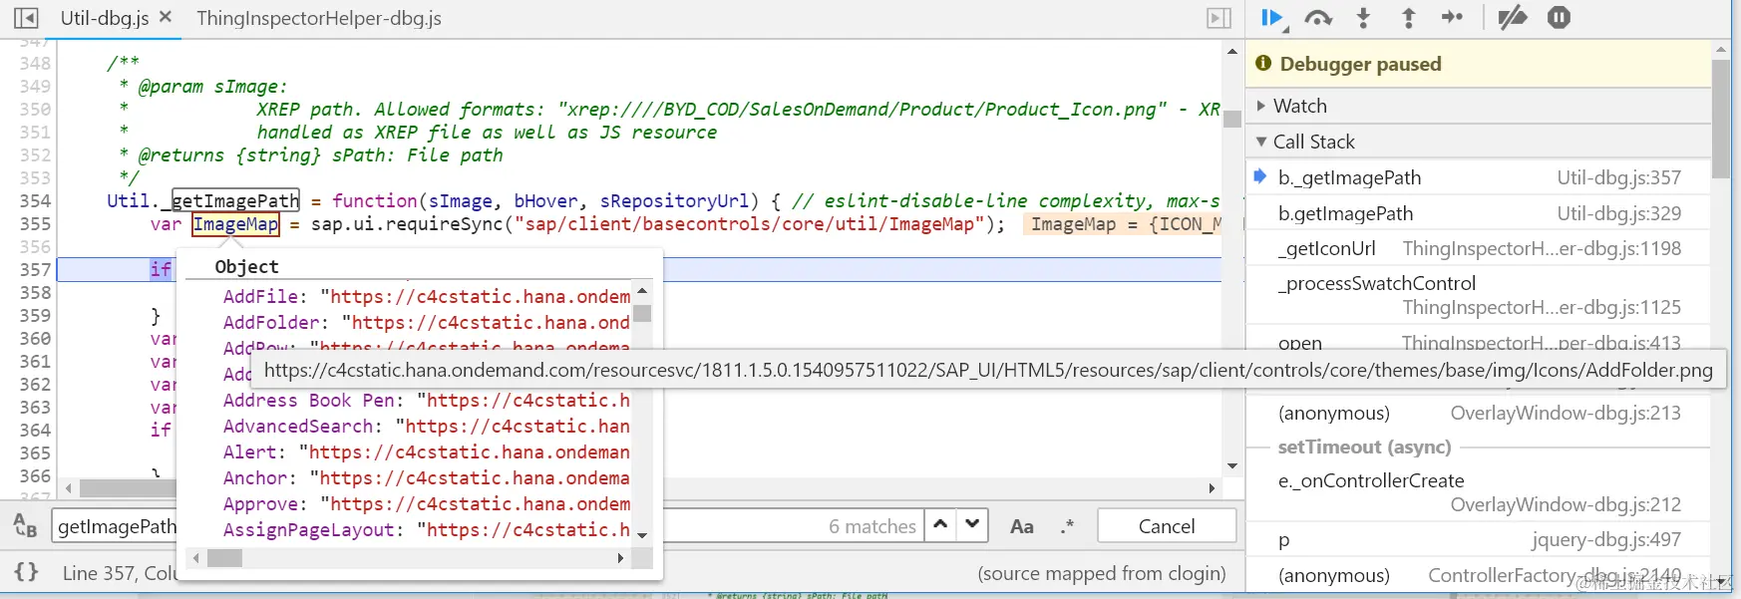Viewport: 1741px width, 599px height.
Task: Click the setTimeout (async) separator label
Action: coord(1364,447)
